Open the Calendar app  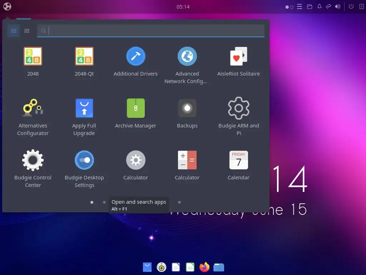click(x=238, y=165)
